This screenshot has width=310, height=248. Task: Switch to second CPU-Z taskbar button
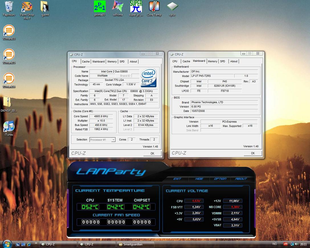(x=97, y=245)
